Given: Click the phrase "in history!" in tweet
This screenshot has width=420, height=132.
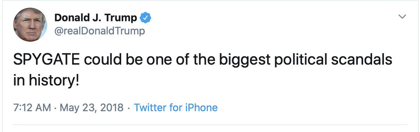Looking at the screenshot, I should pyautogui.click(x=46, y=81).
